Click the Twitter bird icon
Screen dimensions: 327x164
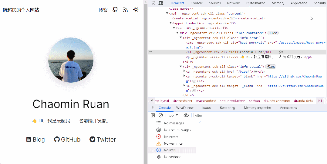tap(93, 139)
